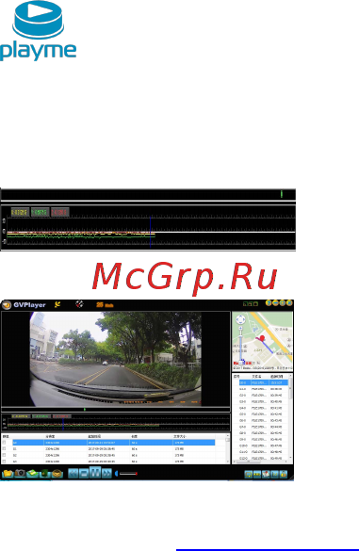The image size is (359, 551).
Task: Adjust the red volume slider
Action: (x=128, y=474)
